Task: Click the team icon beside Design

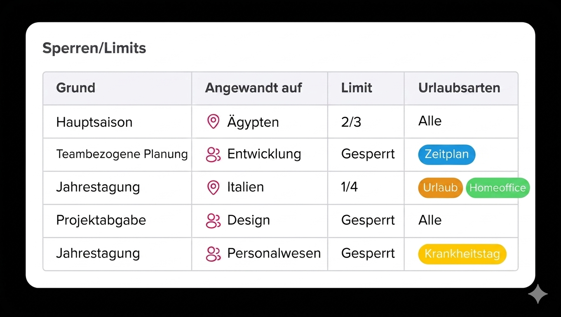Action: point(213,220)
